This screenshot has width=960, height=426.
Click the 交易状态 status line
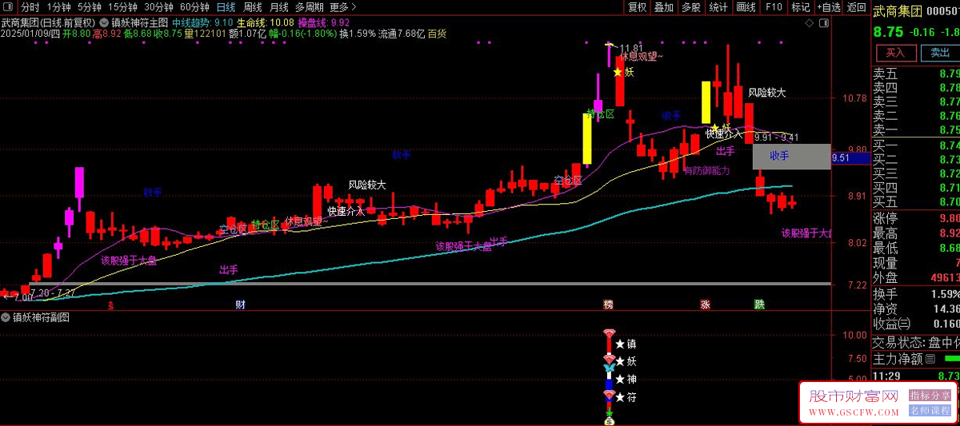(x=916, y=342)
